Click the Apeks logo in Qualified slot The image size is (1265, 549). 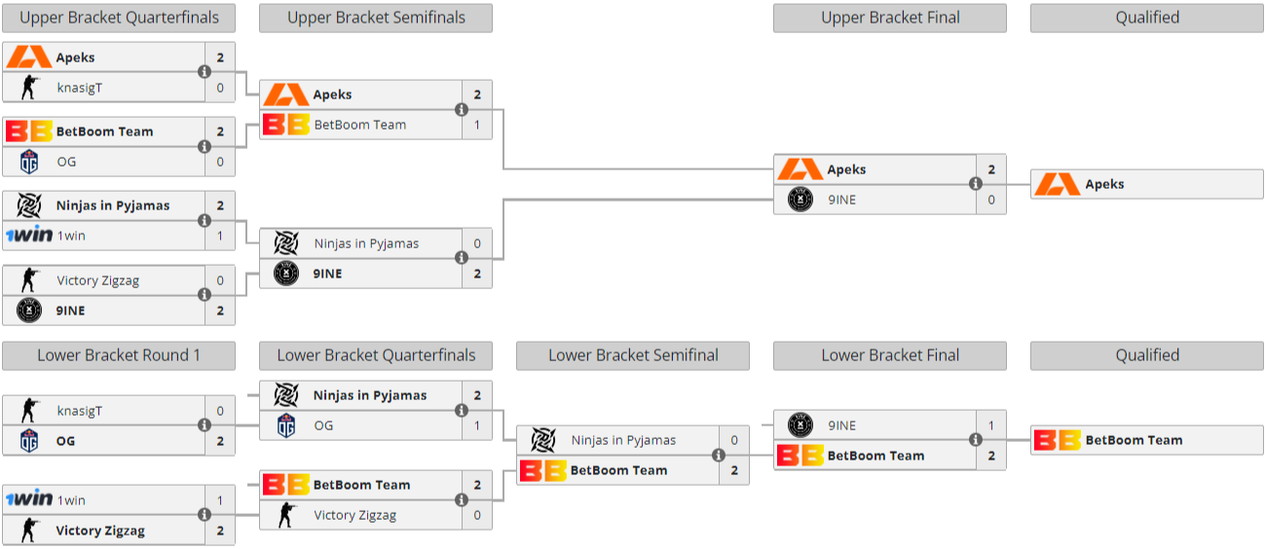click(x=1057, y=184)
